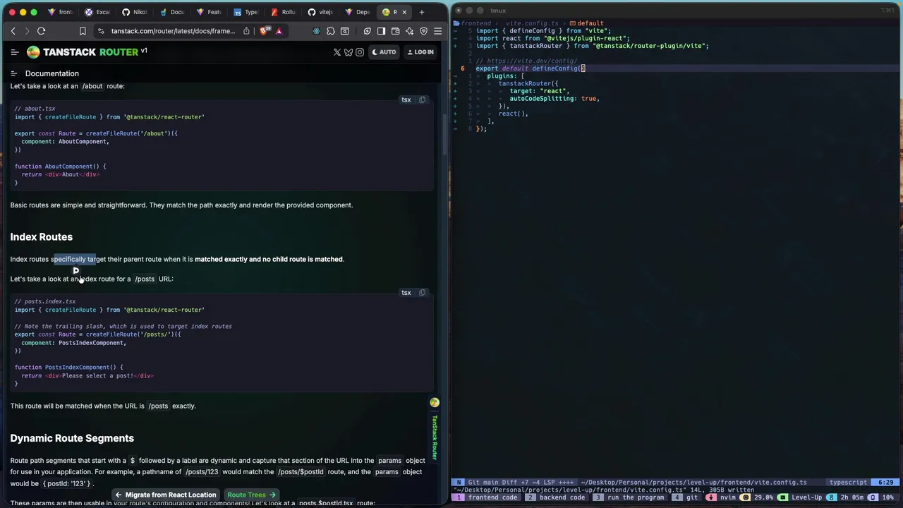Open TanStack site navigation menu icon
Image resolution: width=903 pixels, height=508 pixels.
(x=15, y=52)
